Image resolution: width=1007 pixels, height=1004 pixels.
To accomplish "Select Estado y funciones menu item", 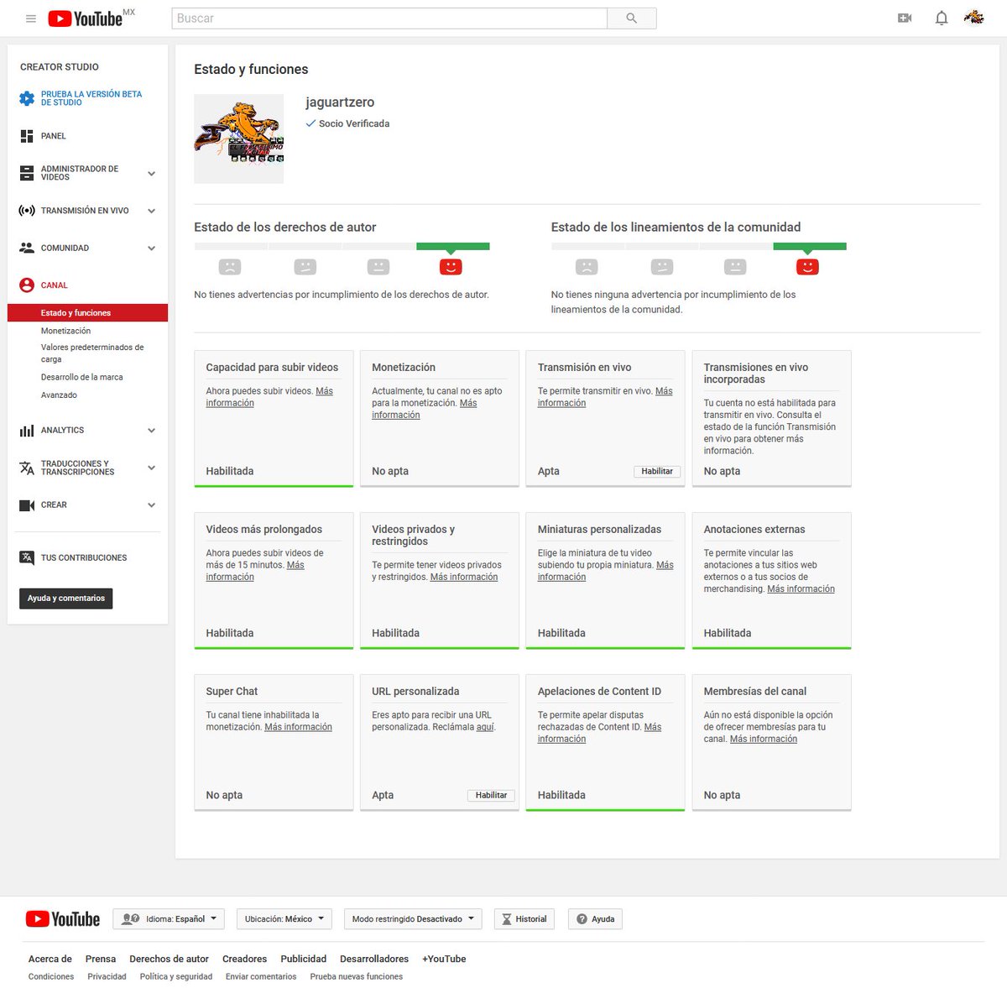I will pyautogui.click(x=87, y=312).
